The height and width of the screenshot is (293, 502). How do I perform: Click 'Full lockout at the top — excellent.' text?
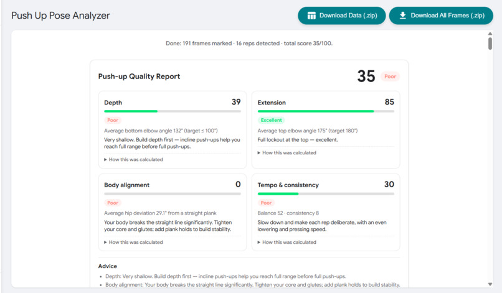[298, 140]
